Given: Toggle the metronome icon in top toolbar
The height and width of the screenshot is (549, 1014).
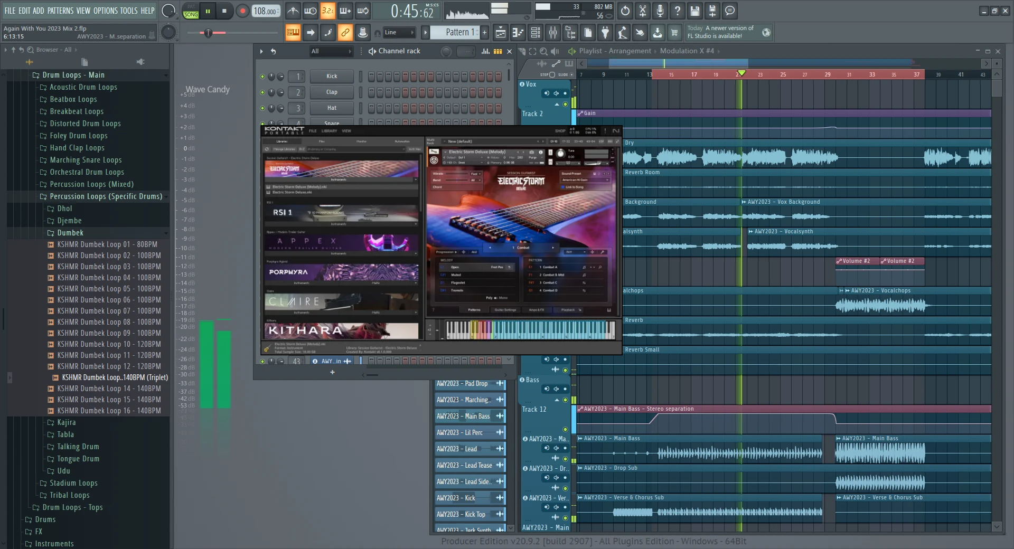Looking at the screenshot, I should (293, 11).
